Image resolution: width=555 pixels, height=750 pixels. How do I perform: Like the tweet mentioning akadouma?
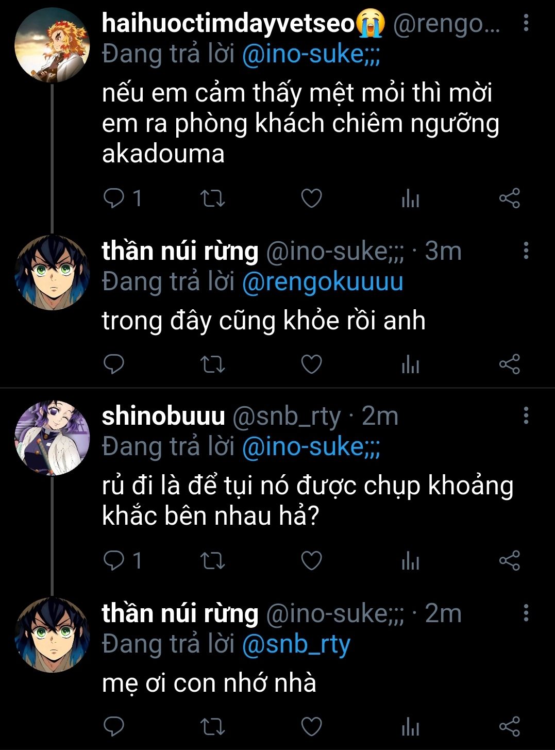click(311, 198)
